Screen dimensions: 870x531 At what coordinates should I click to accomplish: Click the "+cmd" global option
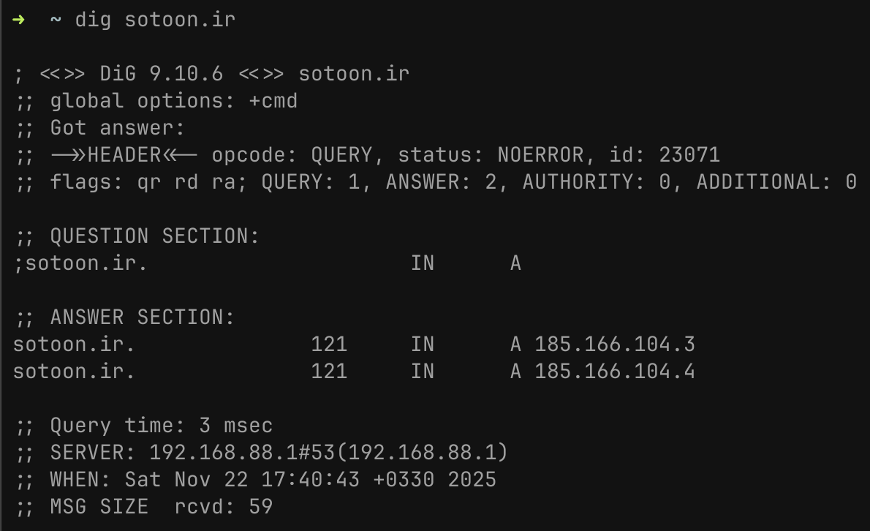(273, 101)
